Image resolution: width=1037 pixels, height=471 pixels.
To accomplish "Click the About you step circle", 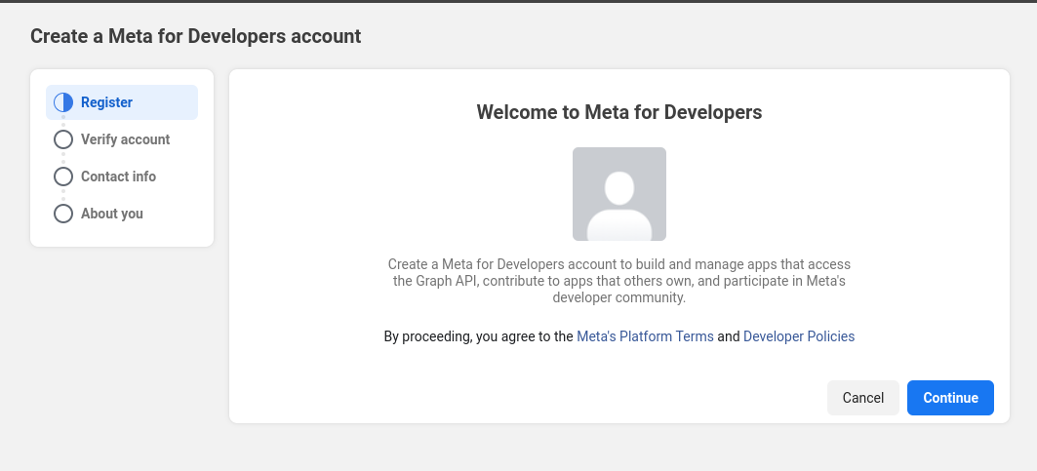I will (x=63, y=214).
